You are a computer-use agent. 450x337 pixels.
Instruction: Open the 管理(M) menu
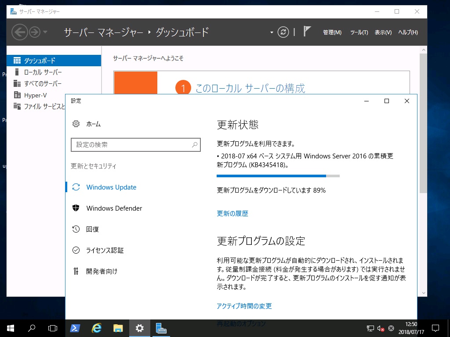pyautogui.click(x=332, y=32)
